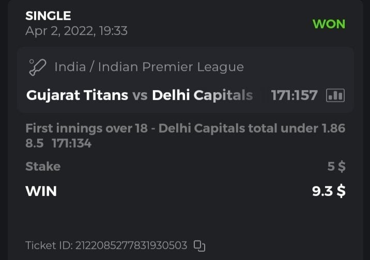
Task: Select the SINGLE bet type heading
Action: pyautogui.click(x=48, y=16)
